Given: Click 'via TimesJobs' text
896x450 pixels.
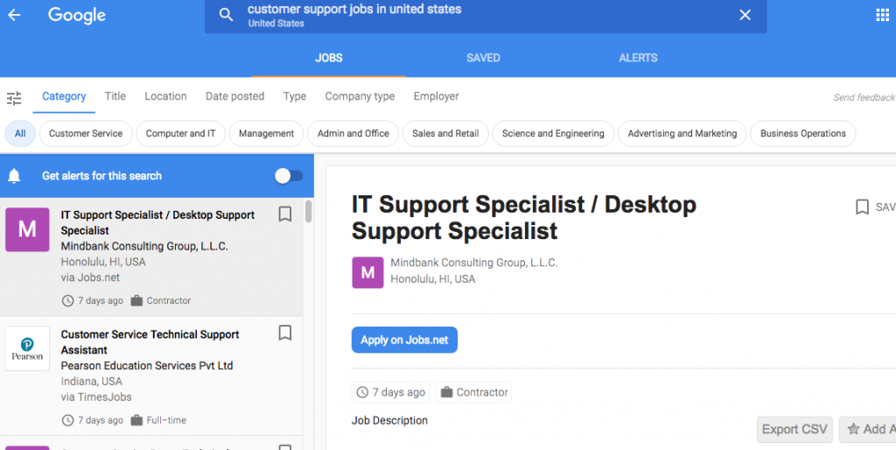Looking at the screenshot, I should click(96, 397).
